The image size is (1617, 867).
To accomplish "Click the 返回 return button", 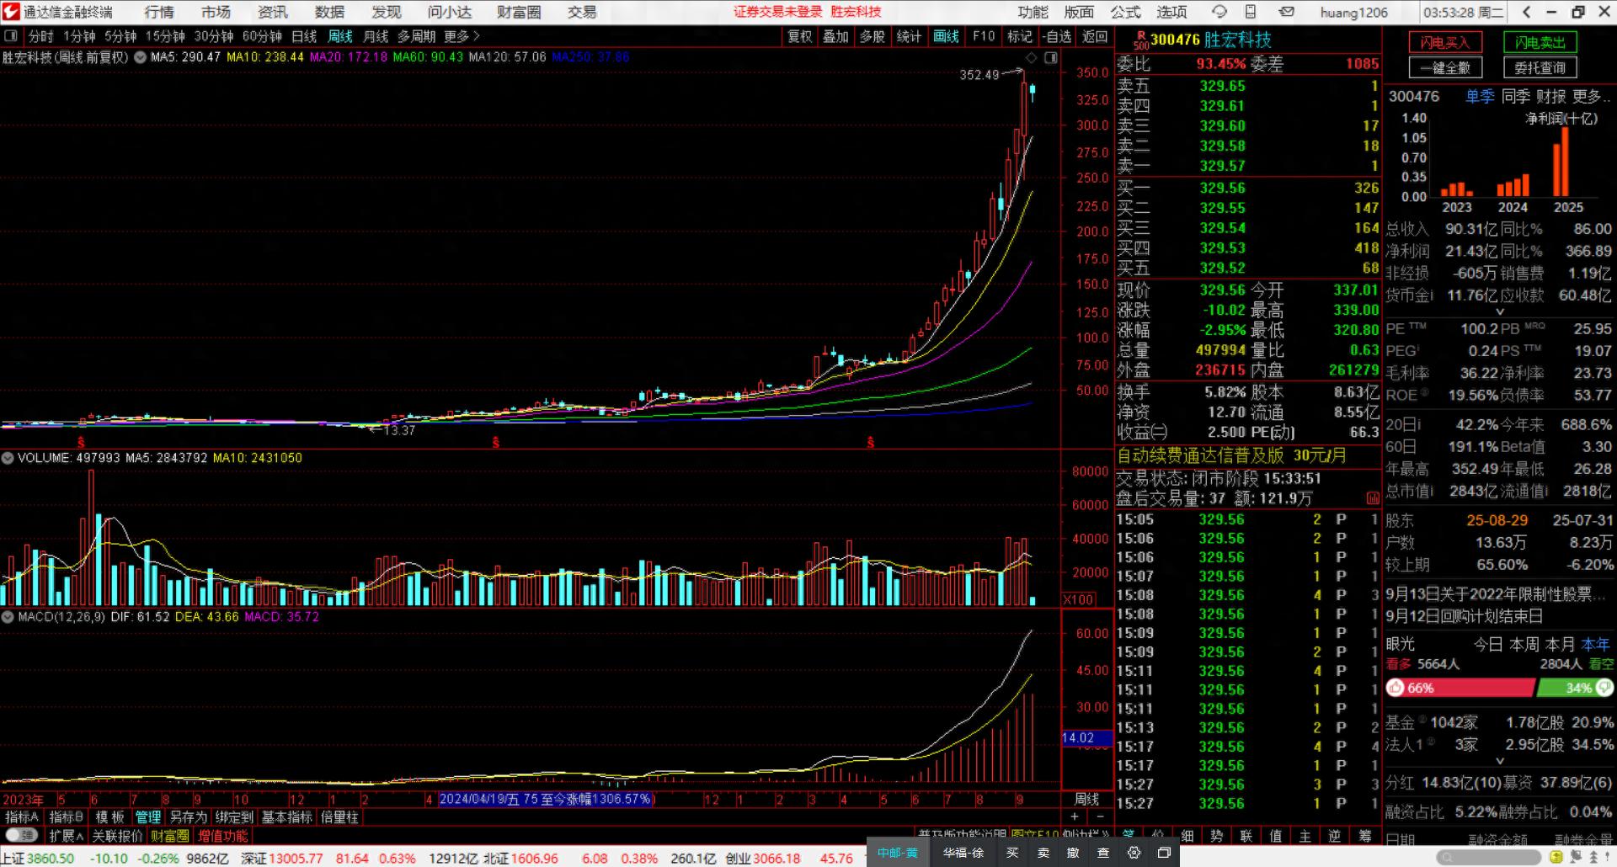I will pos(1095,36).
